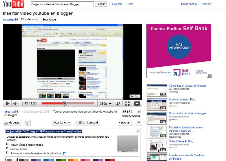The width and height of the screenshot is (226, 161).
Task: Click the Suscribirse button
Action: click(x=49, y=20)
